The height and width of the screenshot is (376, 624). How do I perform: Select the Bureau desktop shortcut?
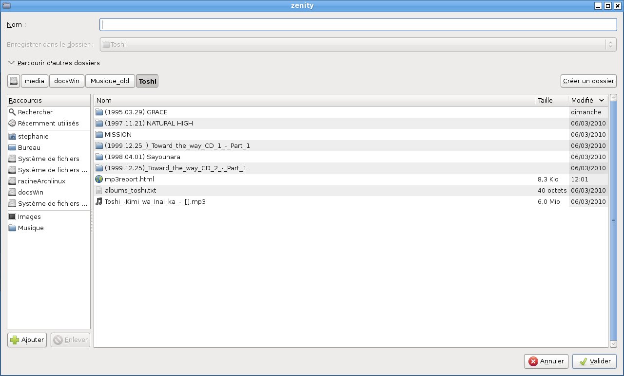pos(29,148)
